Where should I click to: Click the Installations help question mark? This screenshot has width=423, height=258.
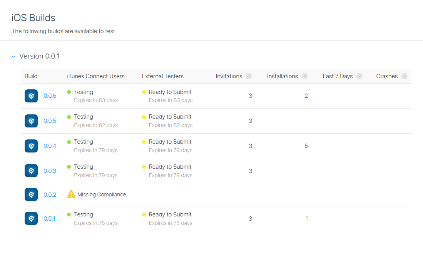point(304,76)
